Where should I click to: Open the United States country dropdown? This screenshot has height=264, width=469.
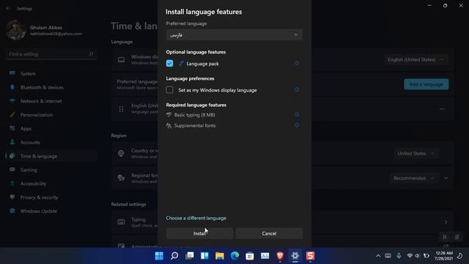pos(416,153)
